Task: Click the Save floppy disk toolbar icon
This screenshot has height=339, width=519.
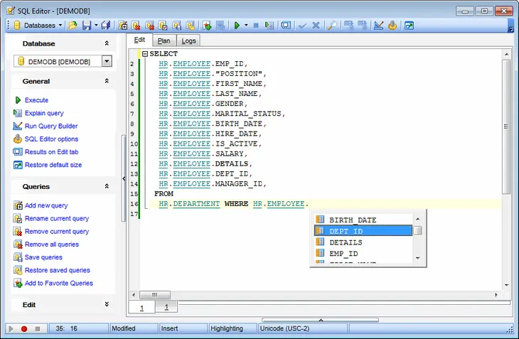Action: coord(87,26)
